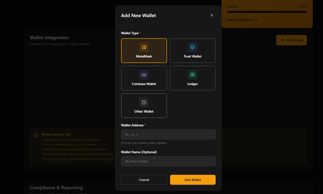The height and width of the screenshot is (194, 323).
Task: Deselect MetaMask by choosing Coinbase Wallet
Action: (x=144, y=78)
